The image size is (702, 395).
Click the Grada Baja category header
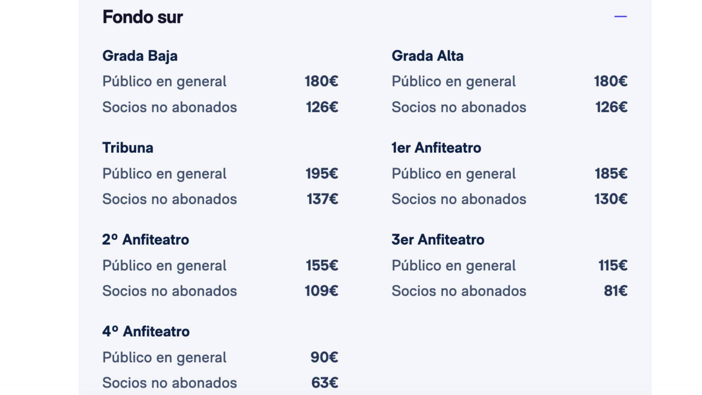(140, 55)
